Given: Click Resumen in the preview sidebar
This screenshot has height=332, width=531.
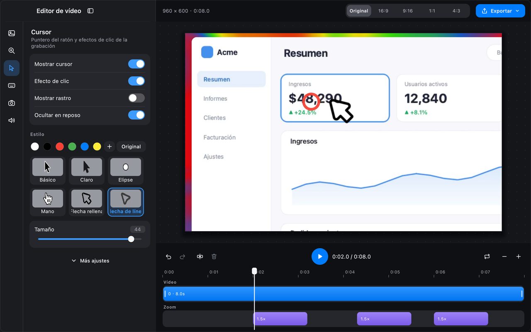Looking at the screenshot, I should 231,79.
